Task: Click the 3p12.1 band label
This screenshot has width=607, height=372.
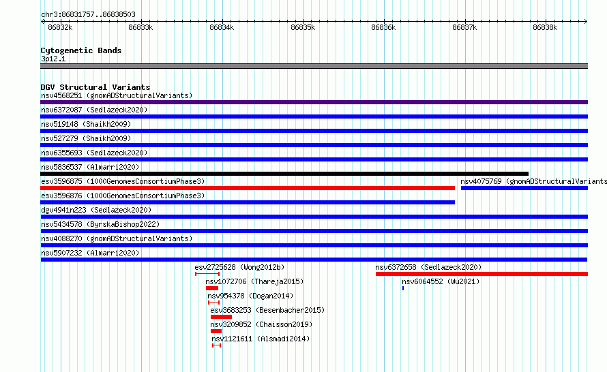Action: coord(53,59)
